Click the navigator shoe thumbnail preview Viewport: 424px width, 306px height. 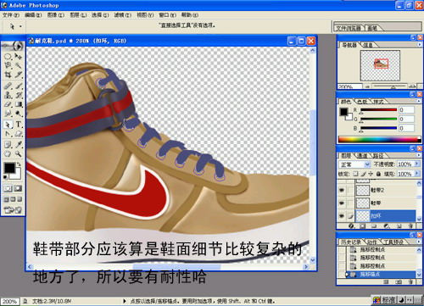pyautogui.click(x=381, y=65)
